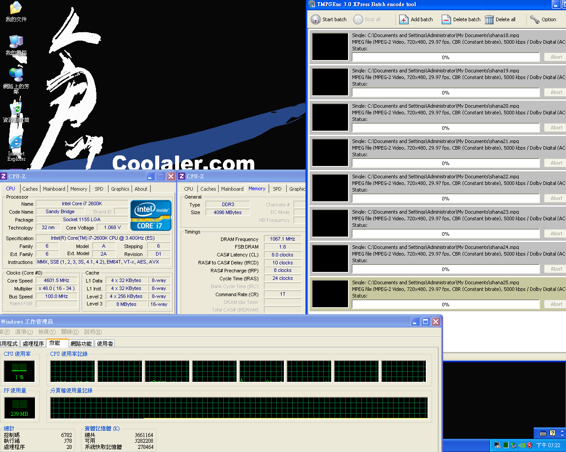Click the Multiplier value x 46.0
This screenshot has width=566, height=452.
pos(57,288)
